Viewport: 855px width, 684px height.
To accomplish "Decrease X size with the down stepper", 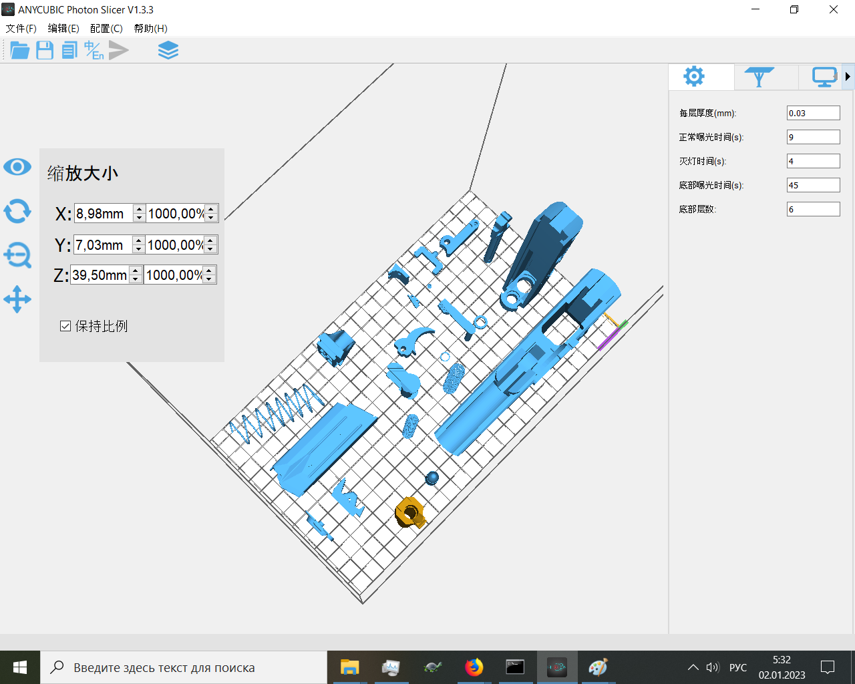I will coord(139,218).
